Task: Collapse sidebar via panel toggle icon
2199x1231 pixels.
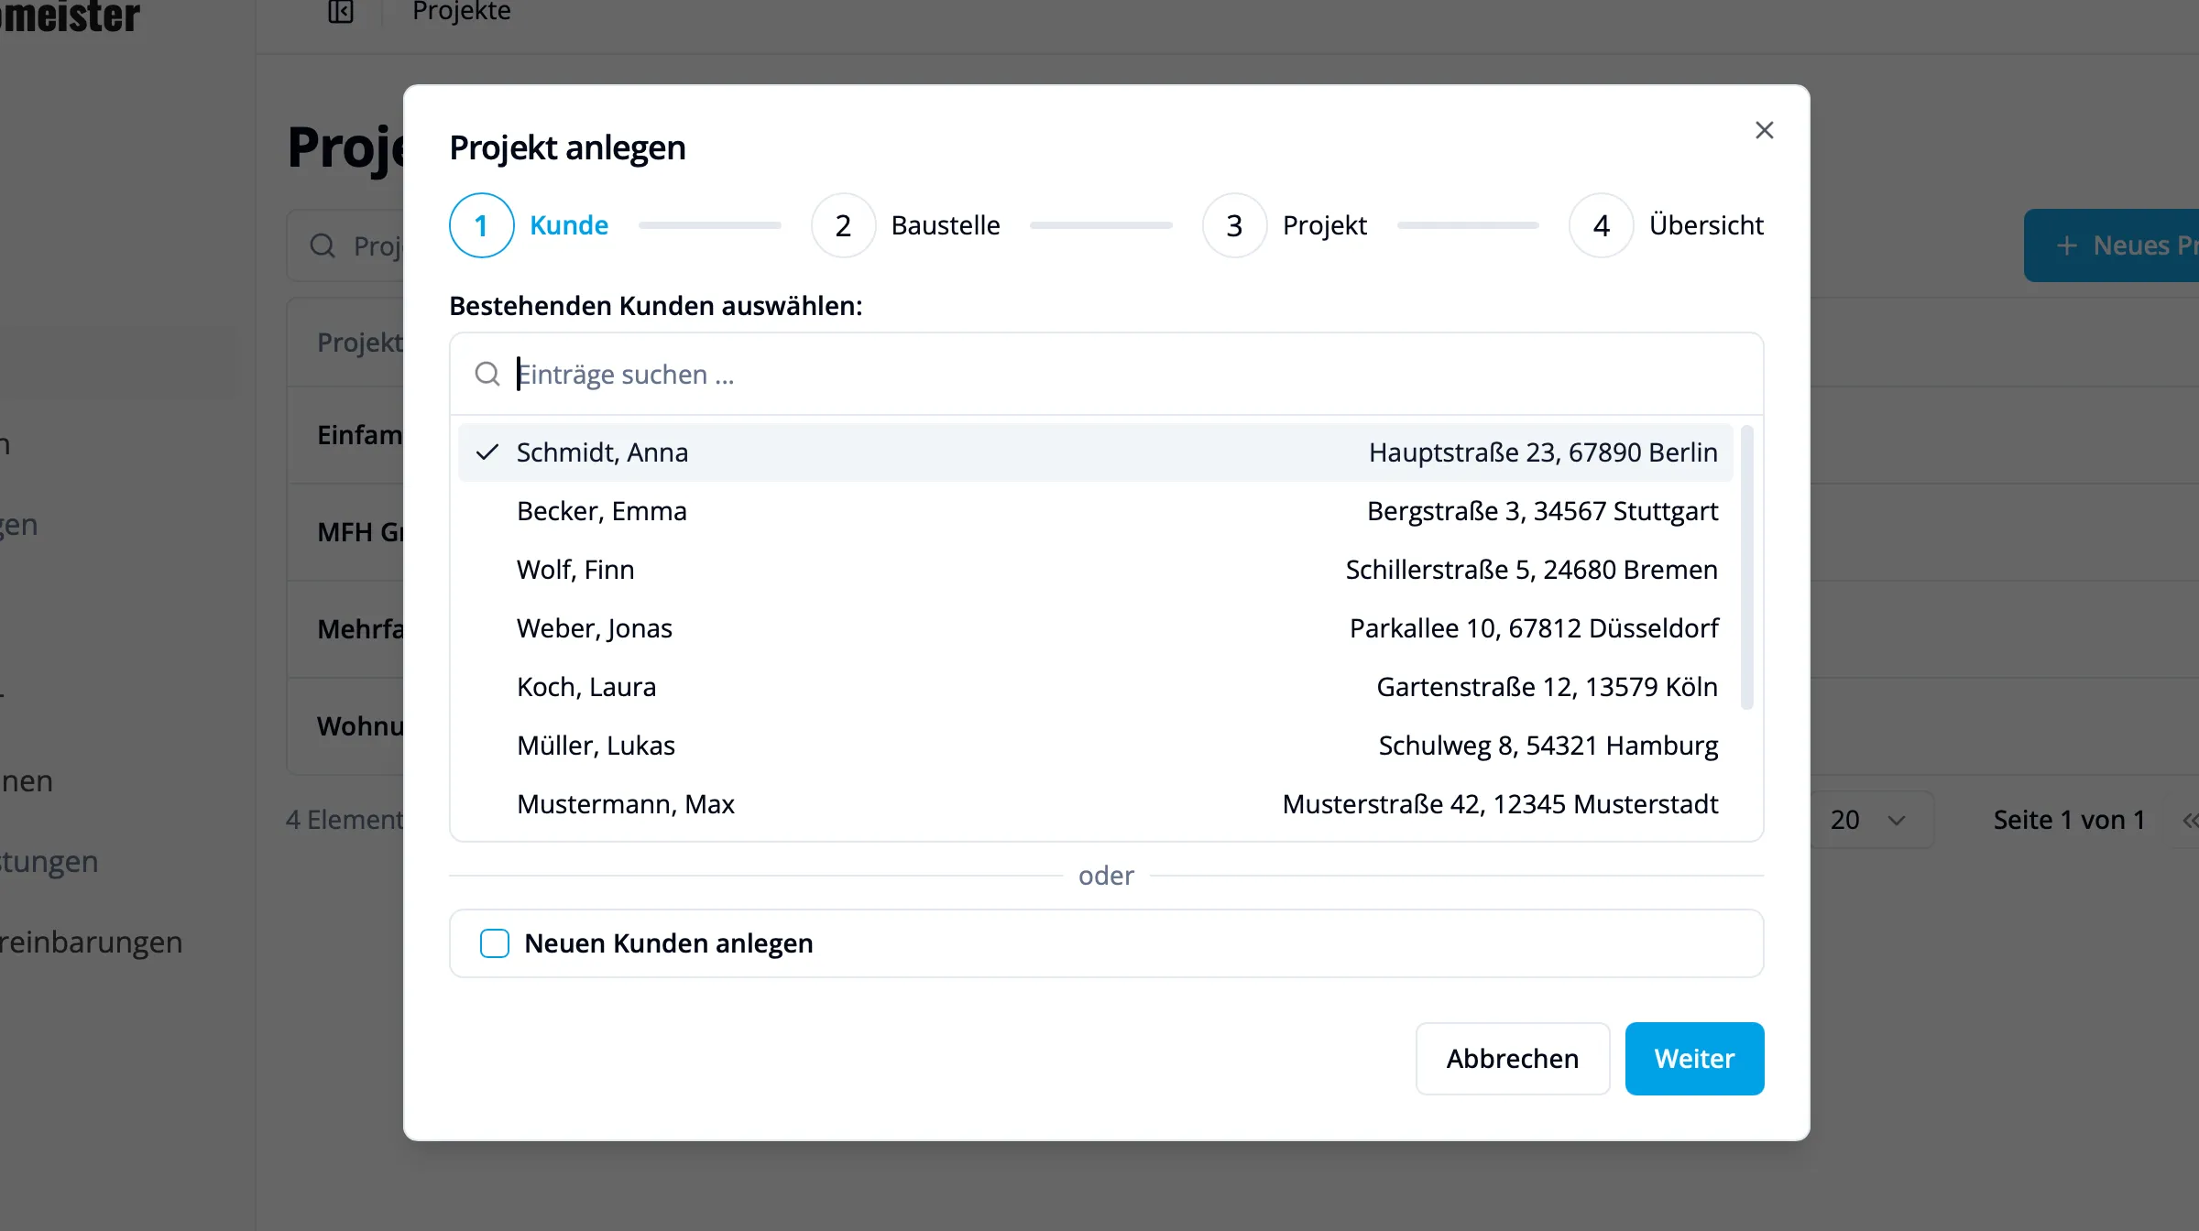Action: [x=341, y=12]
